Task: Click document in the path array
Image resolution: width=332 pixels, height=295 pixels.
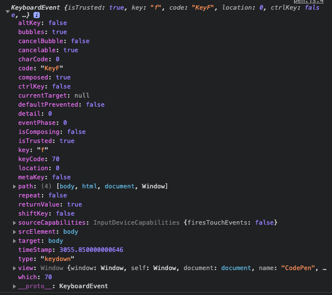Action: [x=119, y=187]
